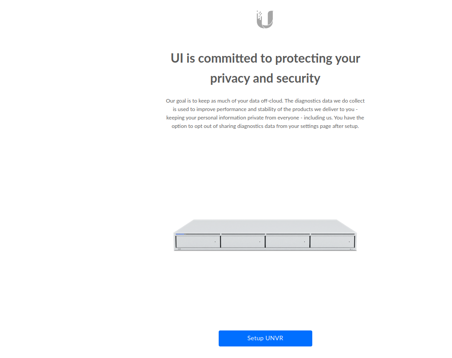The image size is (452, 358).
Task: Select the second drive bay of the device
Action: 243,242
